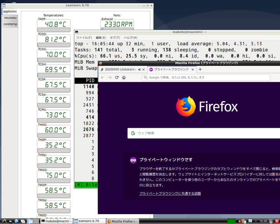Viewport: 280px width, 224px height.
Task: Switch to the nouveau sensor tab
Action: point(10,17)
